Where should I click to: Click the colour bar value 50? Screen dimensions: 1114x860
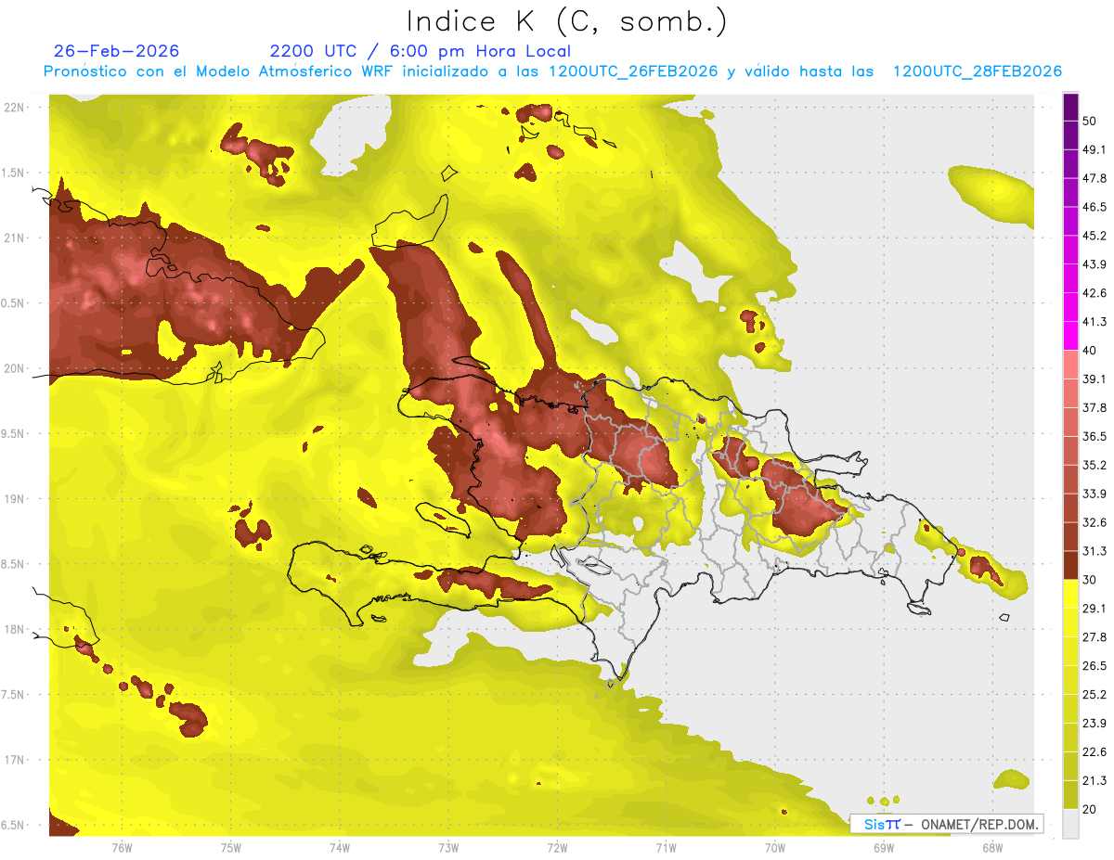[1091, 122]
